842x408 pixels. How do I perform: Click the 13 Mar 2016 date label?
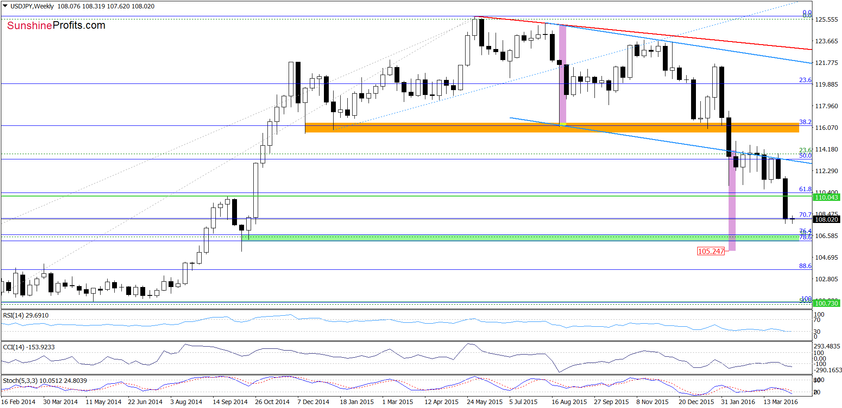(781, 402)
